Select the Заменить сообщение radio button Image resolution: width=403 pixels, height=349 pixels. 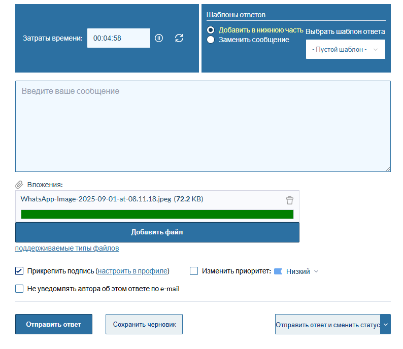211,40
